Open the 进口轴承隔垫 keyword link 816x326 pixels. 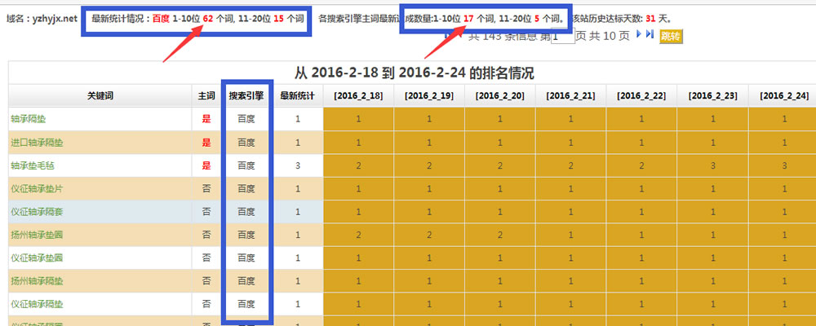(x=37, y=143)
